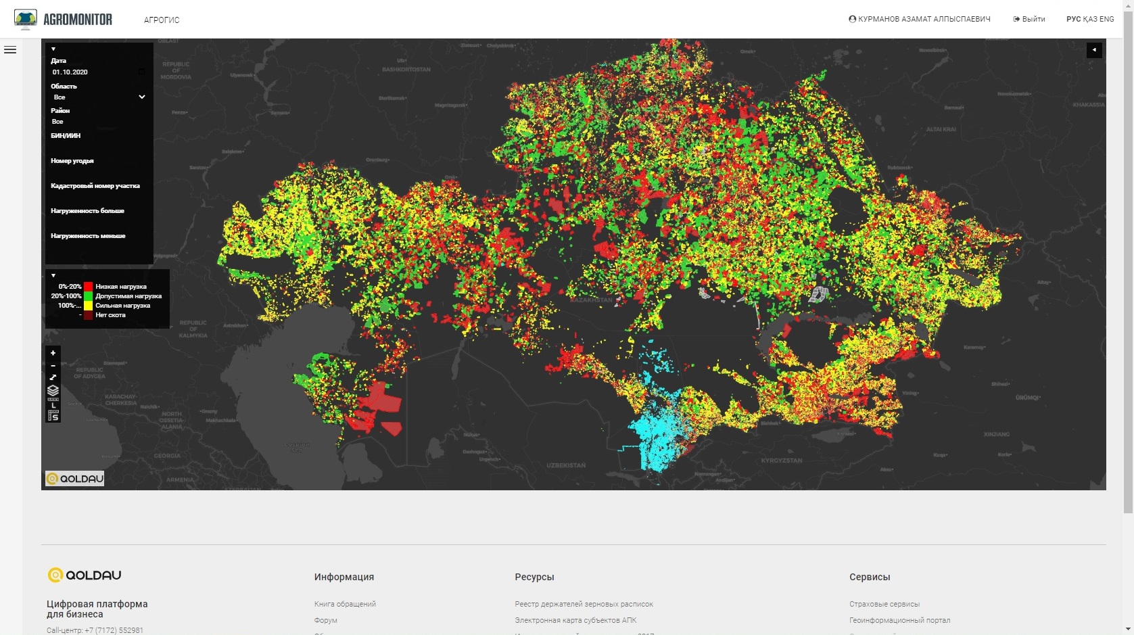
Task: Collapse the filter panel
Action: [53, 49]
